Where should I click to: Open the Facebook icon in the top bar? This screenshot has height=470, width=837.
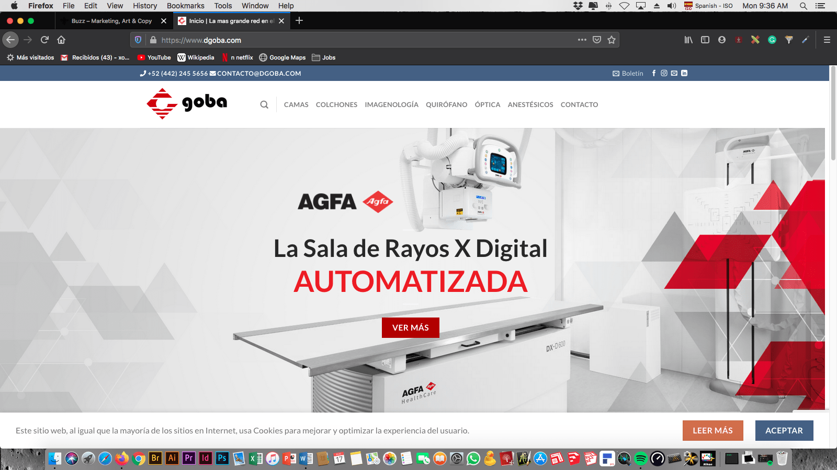tap(654, 73)
